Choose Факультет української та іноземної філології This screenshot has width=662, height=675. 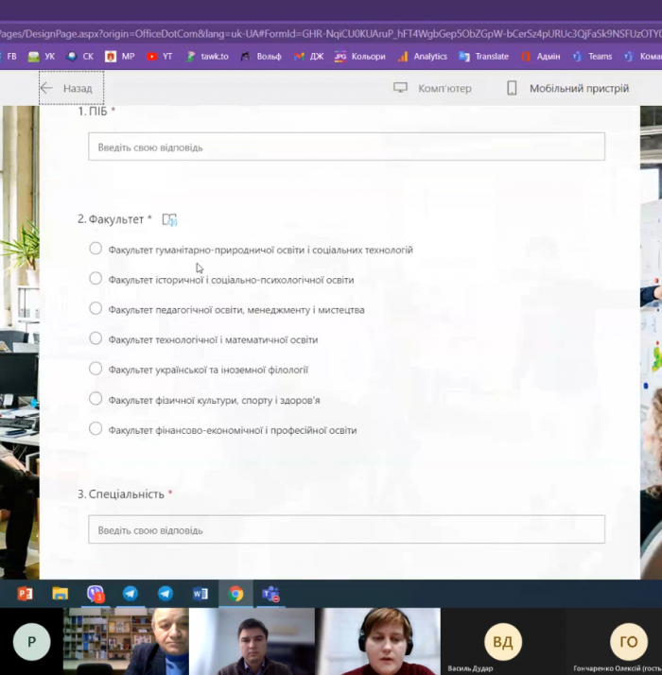[x=96, y=369]
